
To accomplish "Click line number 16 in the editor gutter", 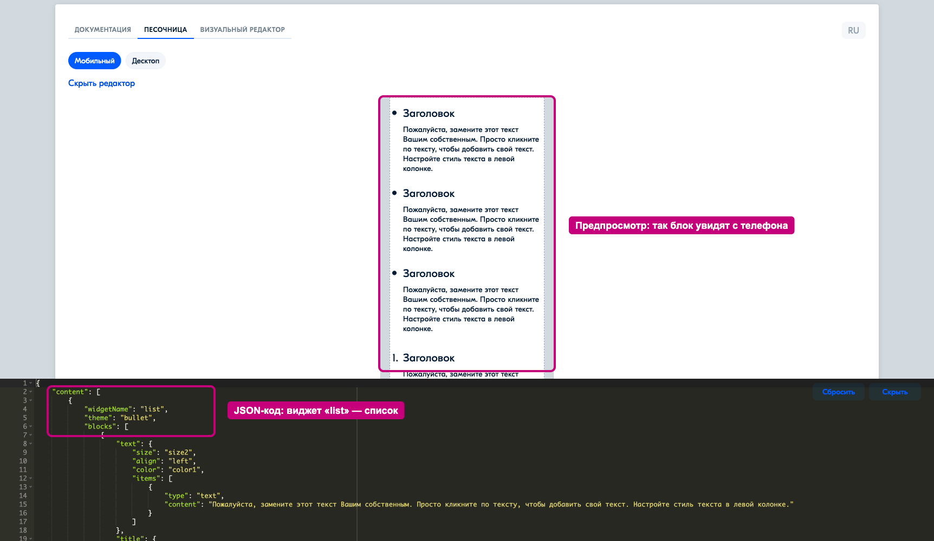I will [x=23, y=513].
